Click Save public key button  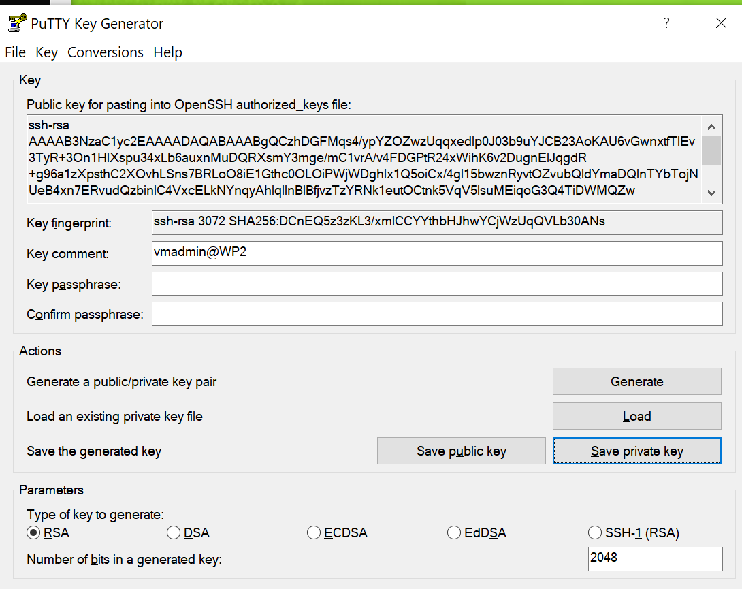pos(462,451)
